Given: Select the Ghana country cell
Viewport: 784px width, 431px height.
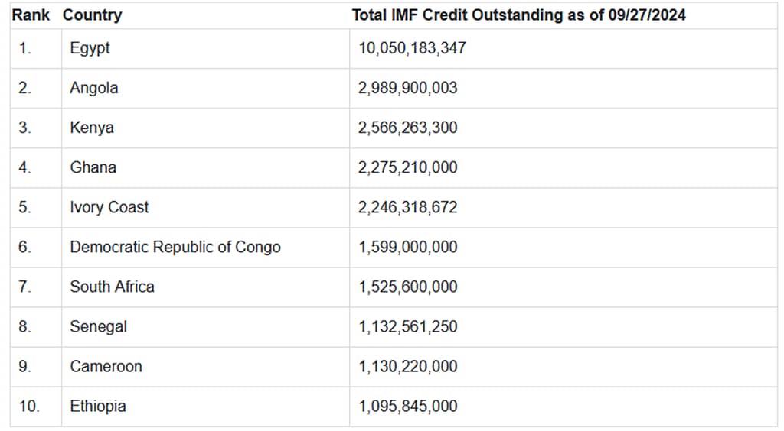Looking at the screenshot, I should pos(93,167).
